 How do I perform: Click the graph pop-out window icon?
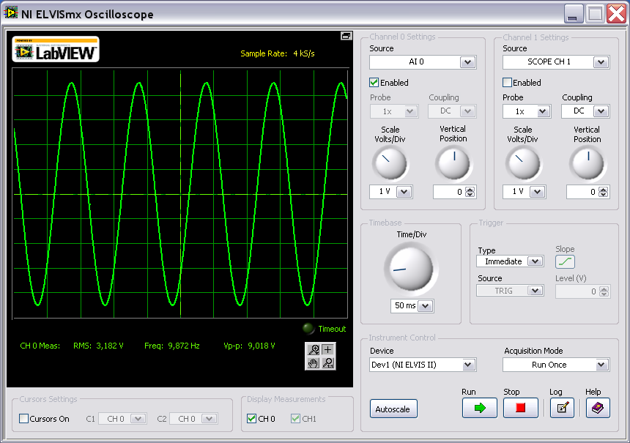pos(346,36)
